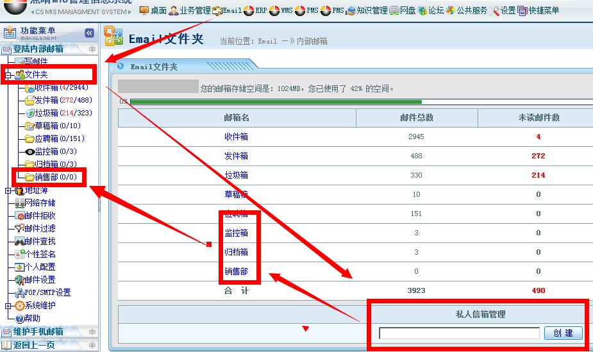Collapse the 功能菜单 sidebar with double-arrow button
This screenshot has height=352, width=593.
coord(89,33)
